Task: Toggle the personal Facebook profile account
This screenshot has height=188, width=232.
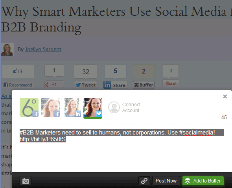Action: click(x=50, y=107)
